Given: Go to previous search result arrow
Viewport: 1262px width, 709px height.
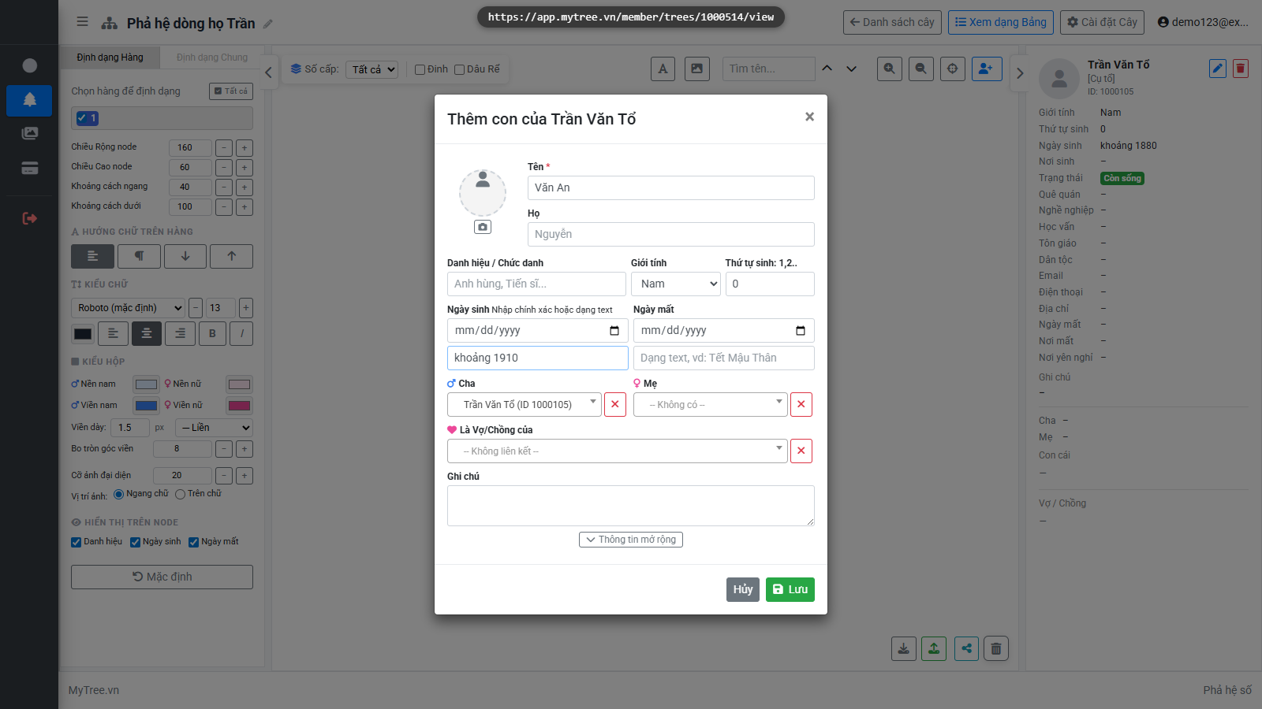Looking at the screenshot, I should click(827, 69).
